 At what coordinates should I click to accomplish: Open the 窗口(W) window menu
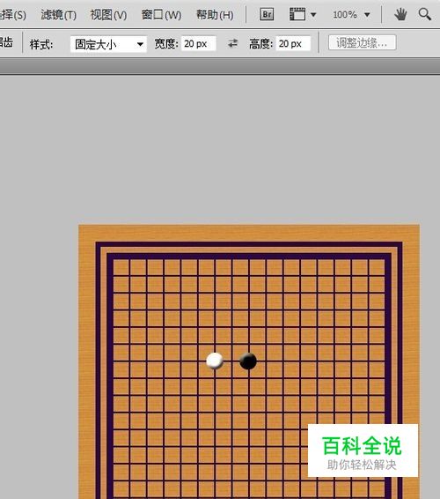pyautogui.click(x=161, y=15)
